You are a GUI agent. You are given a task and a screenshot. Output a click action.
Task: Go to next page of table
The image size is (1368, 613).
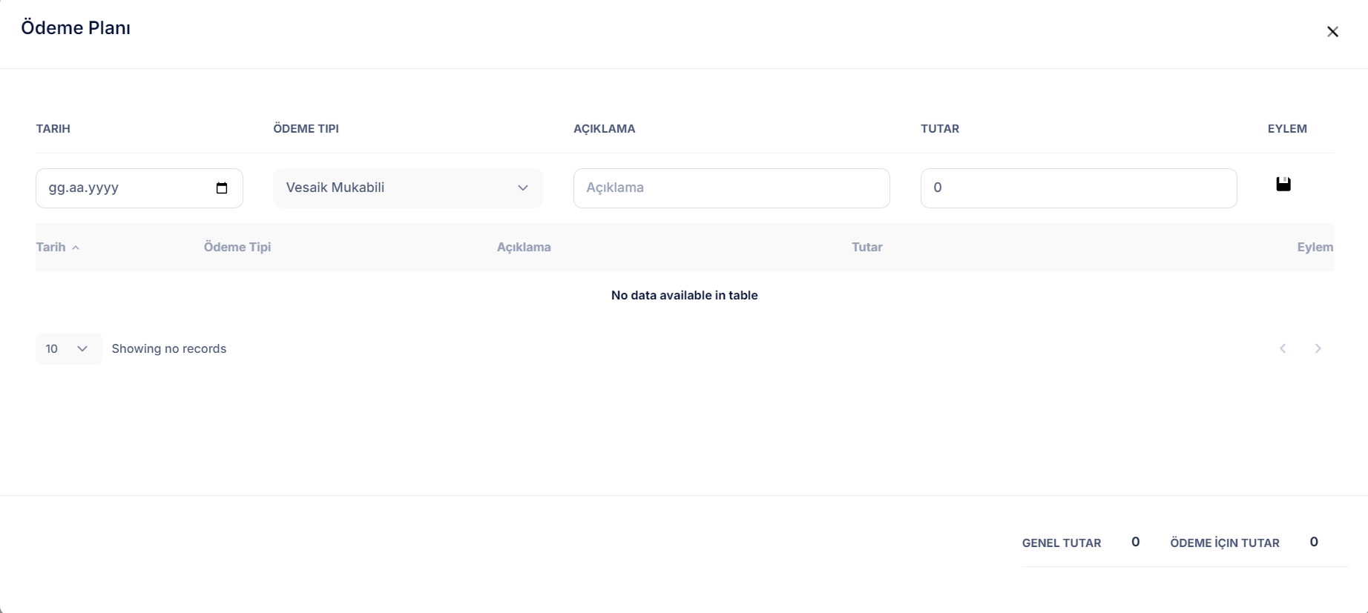point(1318,348)
